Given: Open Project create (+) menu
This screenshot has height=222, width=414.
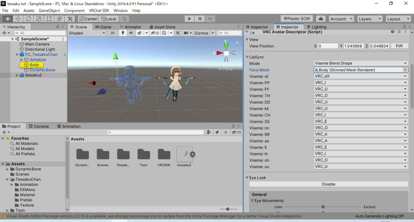Looking at the screenshot, I should (6, 132).
